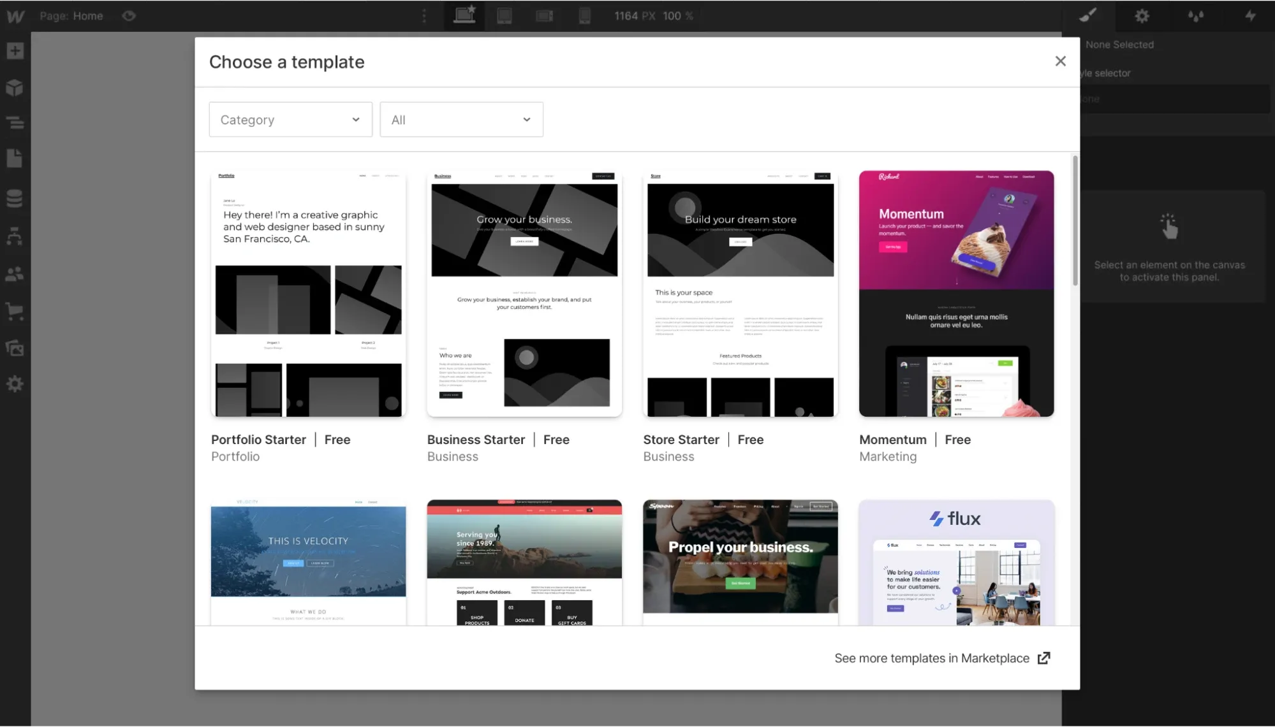Click the Momentum template title

click(x=892, y=440)
